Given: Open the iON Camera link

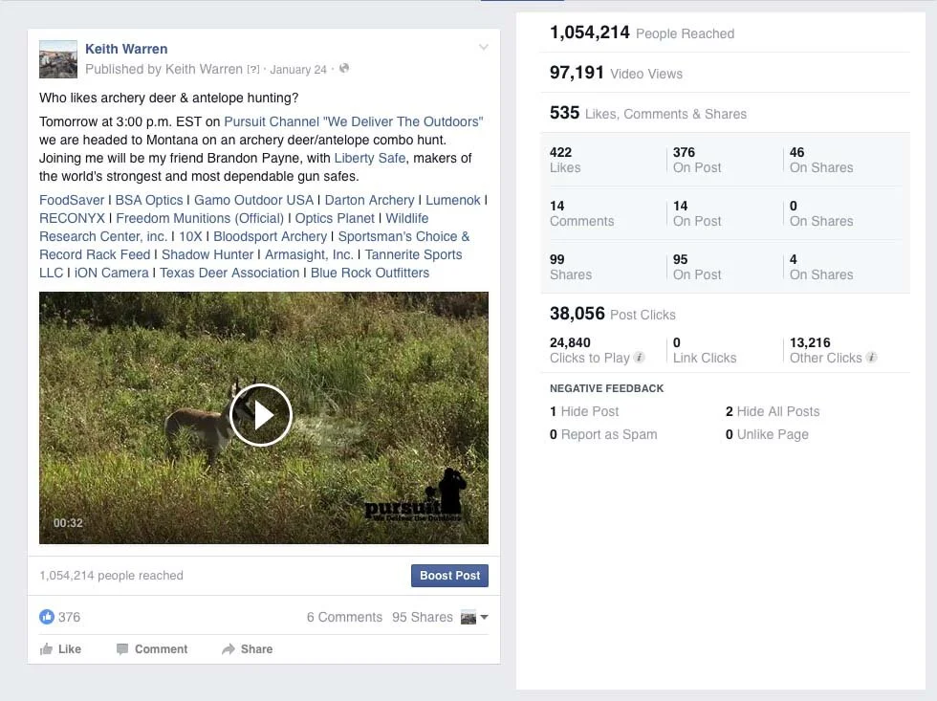Looking at the screenshot, I should [111, 274].
